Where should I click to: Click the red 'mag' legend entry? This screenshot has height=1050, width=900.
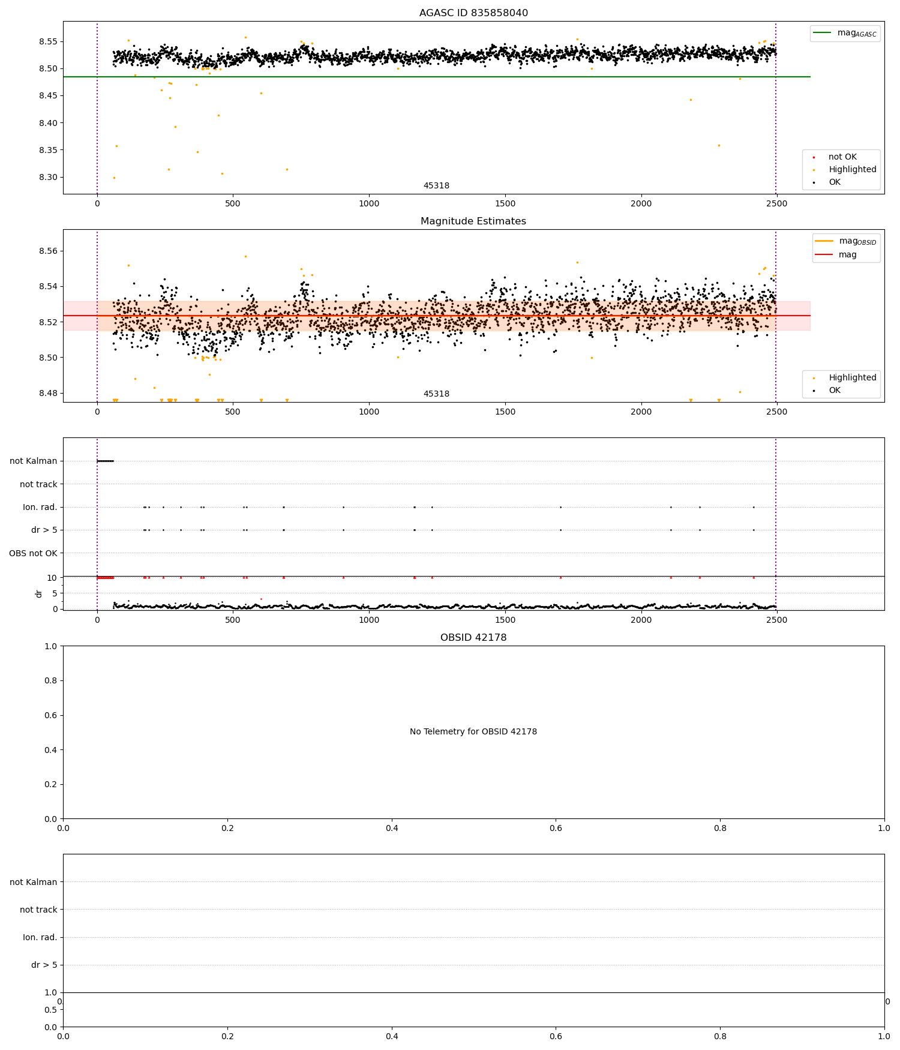[836, 255]
